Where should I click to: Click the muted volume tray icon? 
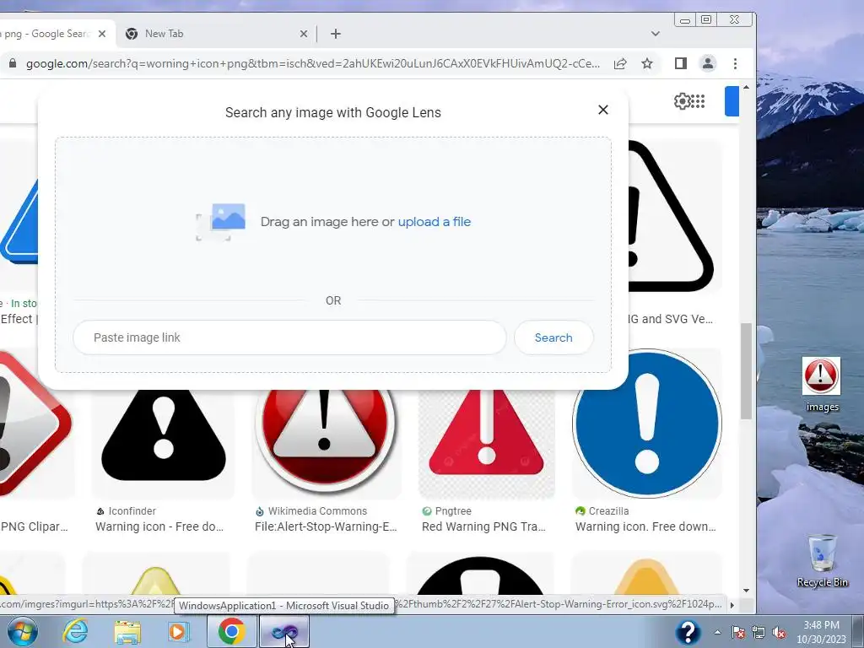coord(779,632)
